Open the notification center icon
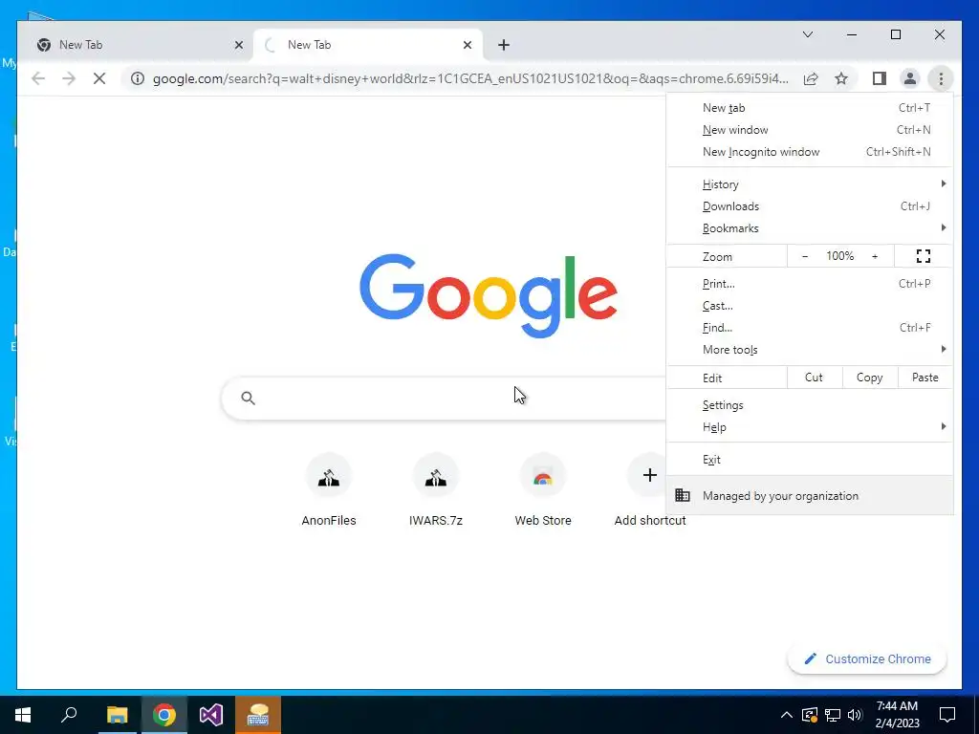This screenshot has height=734, width=979. click(947, 715)
